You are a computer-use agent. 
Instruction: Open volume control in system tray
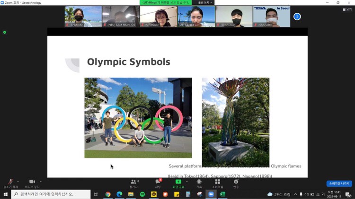click(307, 194)
